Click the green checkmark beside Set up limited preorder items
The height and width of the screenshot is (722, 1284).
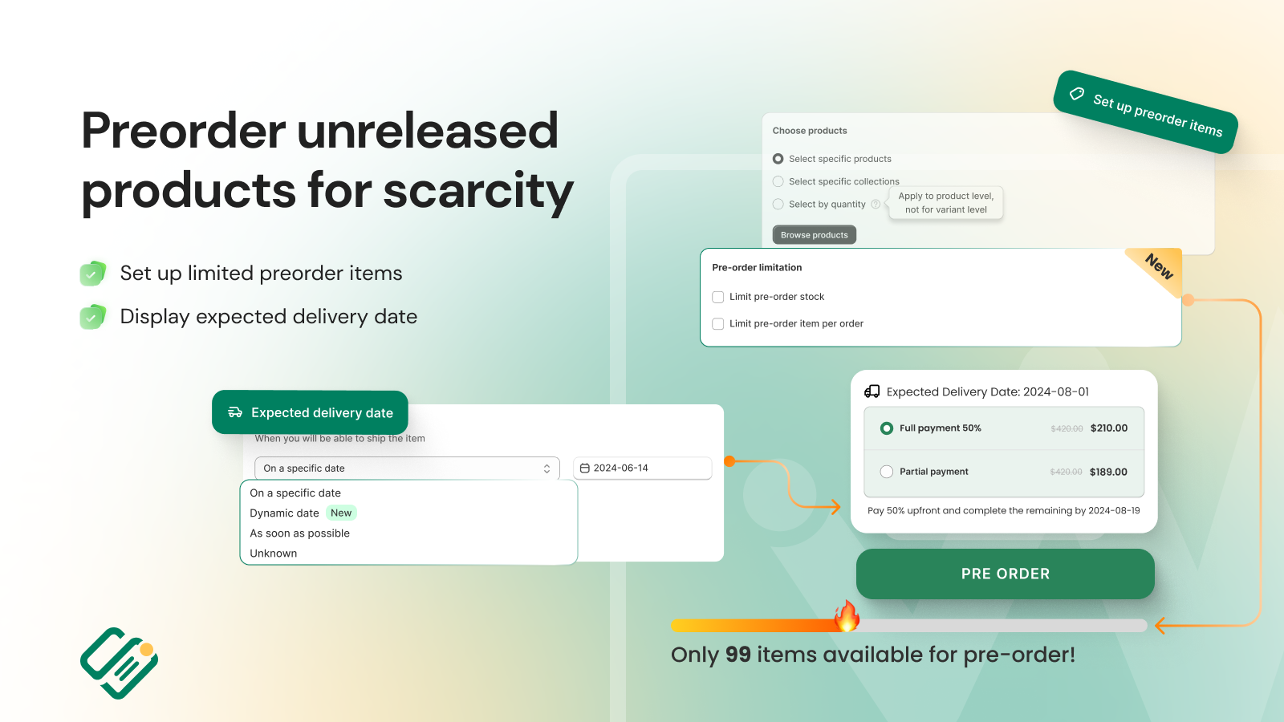click(x=93, y=274)
